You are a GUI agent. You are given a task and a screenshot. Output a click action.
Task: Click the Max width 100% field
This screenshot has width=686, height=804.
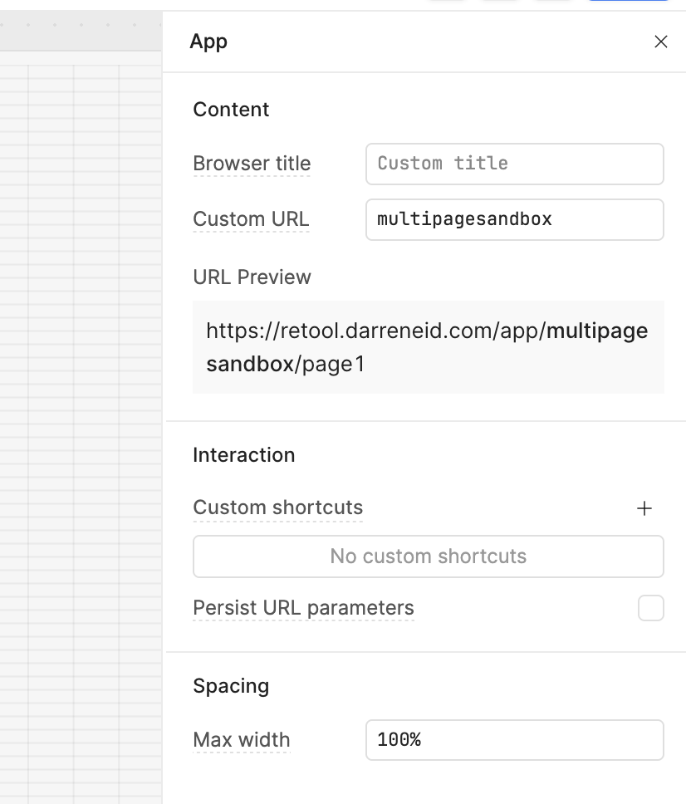(x=514, y=739)
